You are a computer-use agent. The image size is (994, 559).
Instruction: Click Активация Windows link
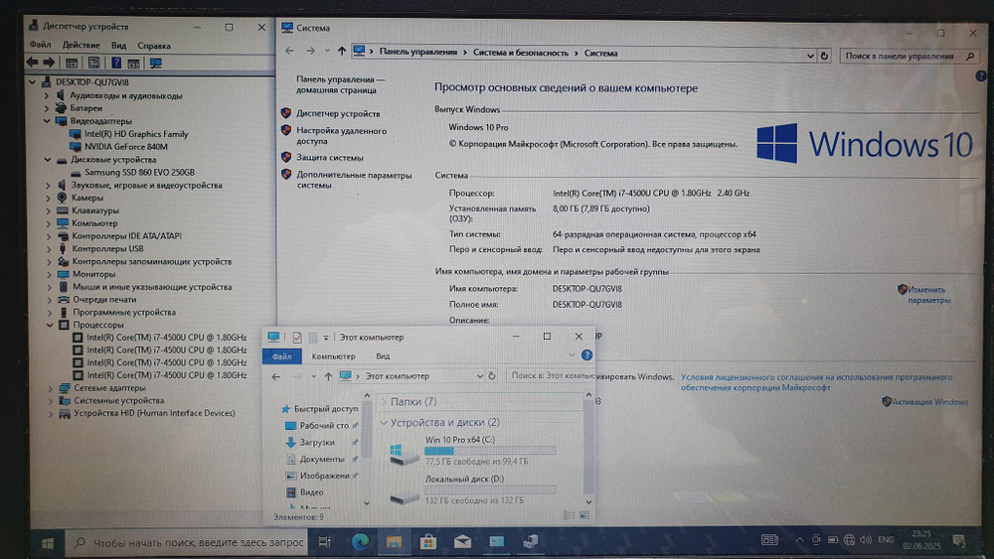(930, 402)
